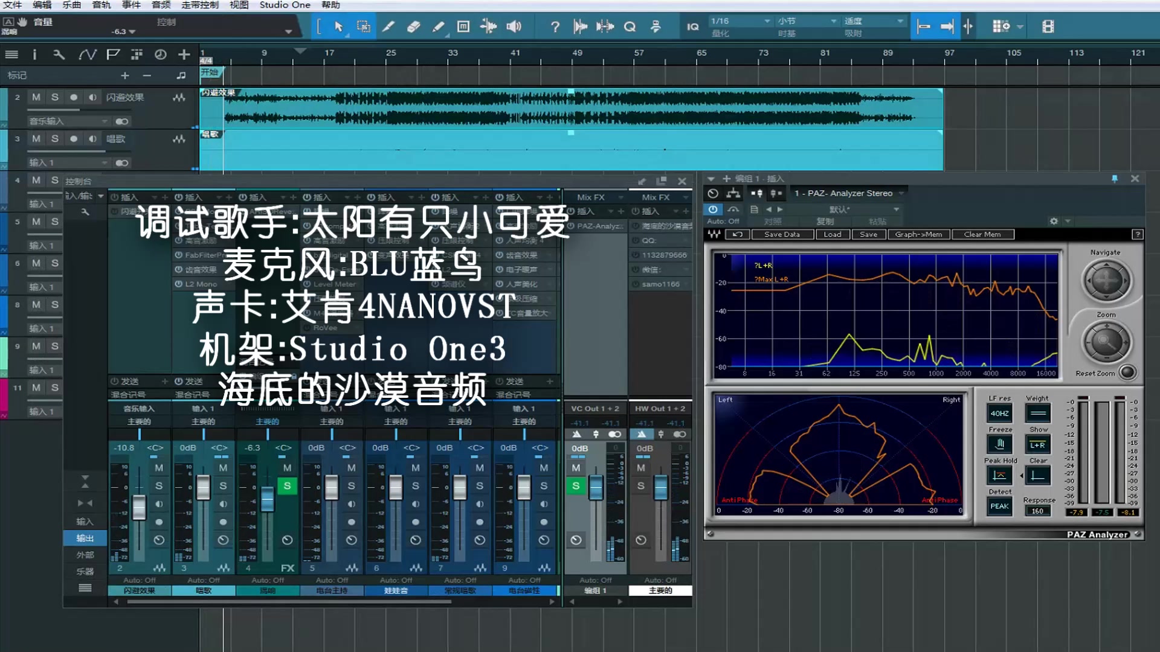
Task: Click Reset Zoom button
Action: click(x=1127, y=372)
